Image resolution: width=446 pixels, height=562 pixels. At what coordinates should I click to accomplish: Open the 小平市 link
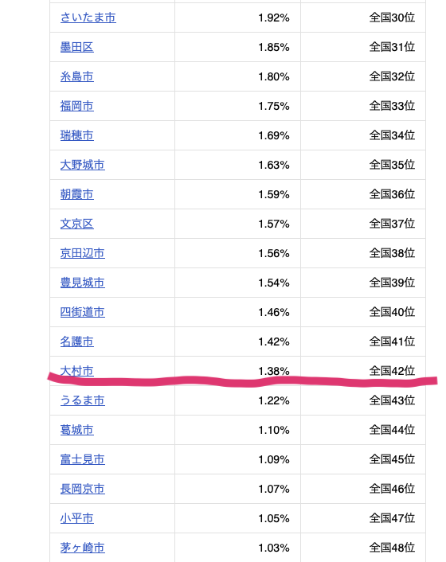(77, 518)
